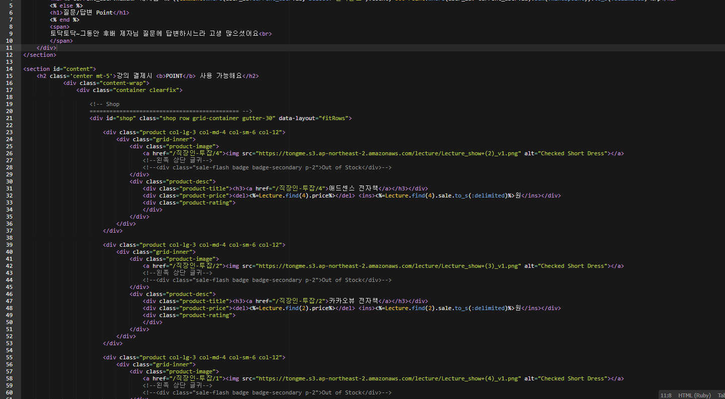Screen dimensions: 725x399
Task: Click the '왼쪽 상단 글귀' comment on line 27
Action: point(178,160)
